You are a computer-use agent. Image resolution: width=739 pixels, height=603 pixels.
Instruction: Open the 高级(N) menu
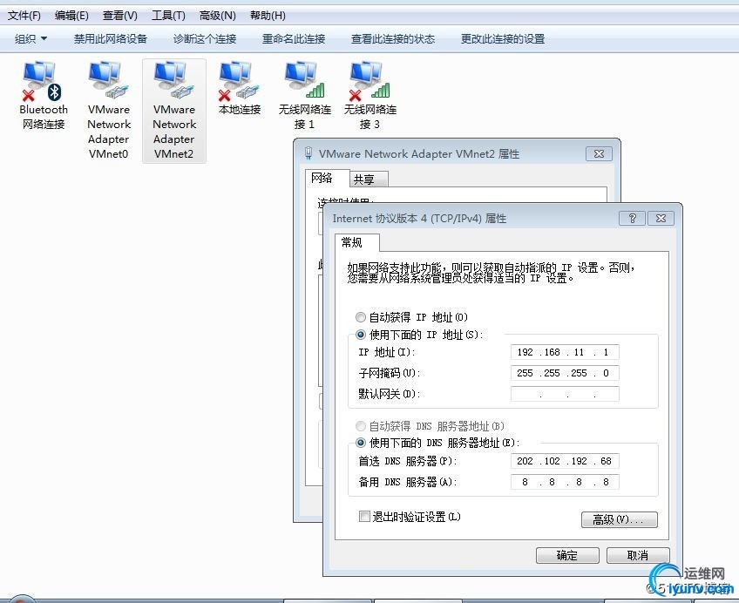(217, 16)
